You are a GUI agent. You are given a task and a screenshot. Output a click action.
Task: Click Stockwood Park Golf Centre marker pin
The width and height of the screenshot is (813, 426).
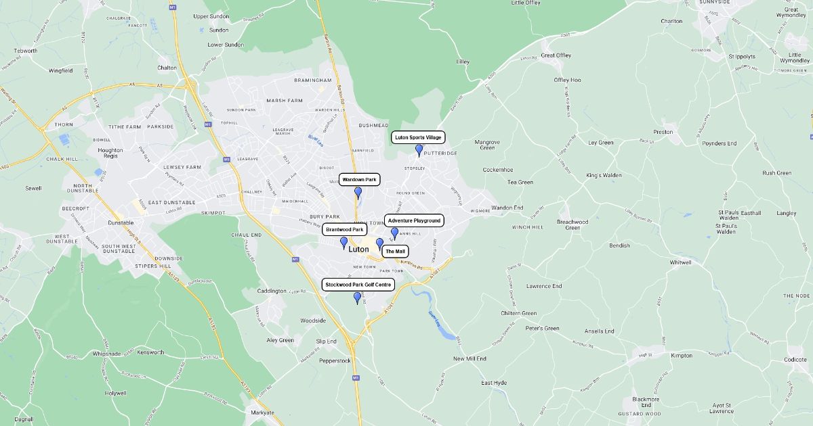click(357, 298)
